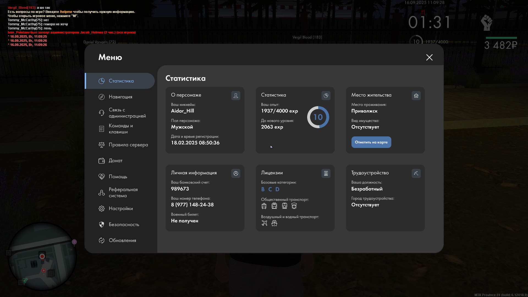Go to Правила сервера section

pyautogui.click(x=128, y=145)
